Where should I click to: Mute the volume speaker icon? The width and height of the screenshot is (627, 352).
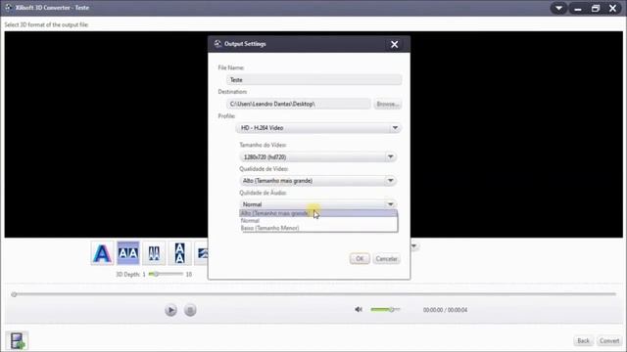click(359, 309)
